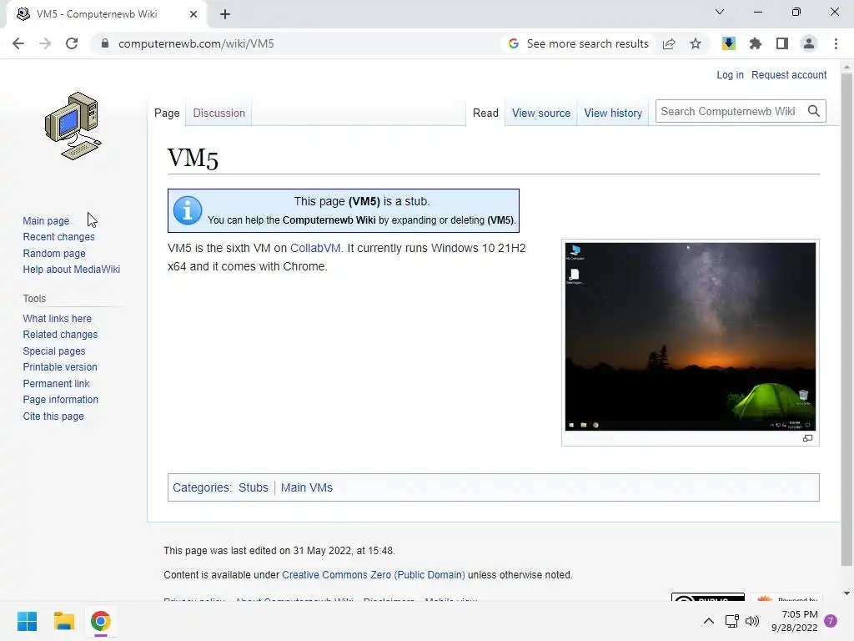Viewport: 854px width, 641px height.
Task: Go to Main page link
Action: click(x=46, y=220)
